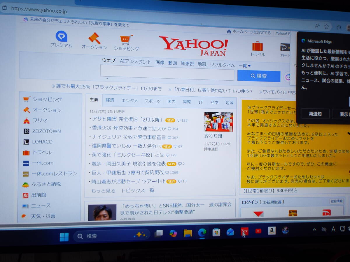Select the エンタメ news tab

click(x=129, y=100)
